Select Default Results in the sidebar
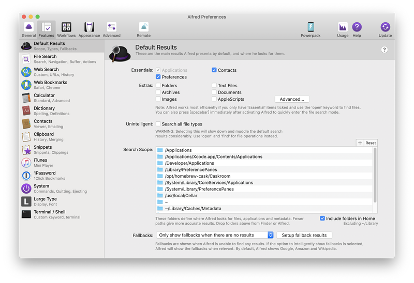Screen dimensions: 414x283 click(x=62, y=46)
